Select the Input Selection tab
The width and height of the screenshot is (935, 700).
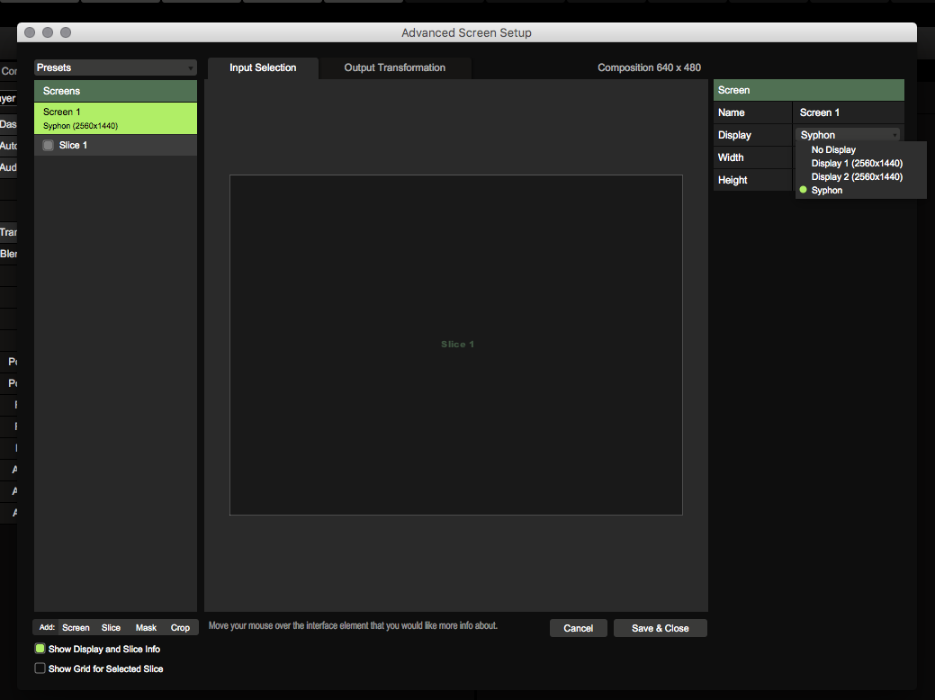263,67
